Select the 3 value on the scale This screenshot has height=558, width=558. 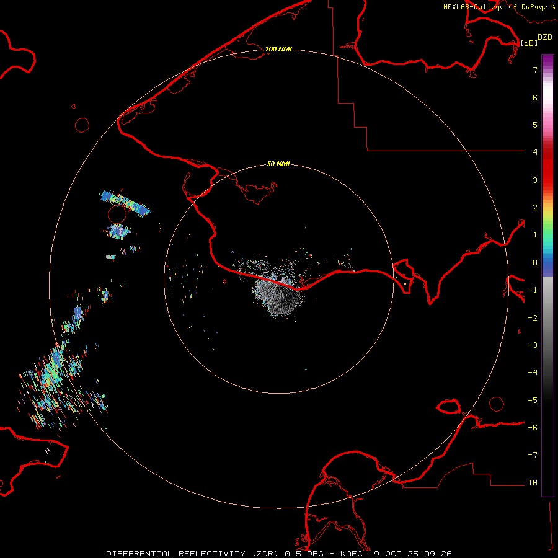click(535, 180)
